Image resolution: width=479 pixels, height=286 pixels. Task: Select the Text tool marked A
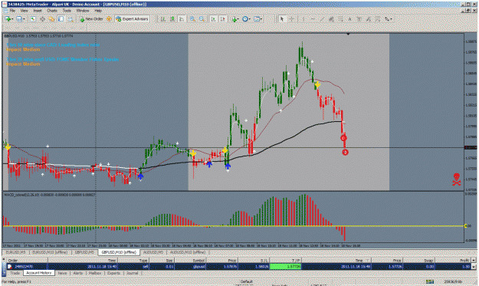(x=349, y=19)
